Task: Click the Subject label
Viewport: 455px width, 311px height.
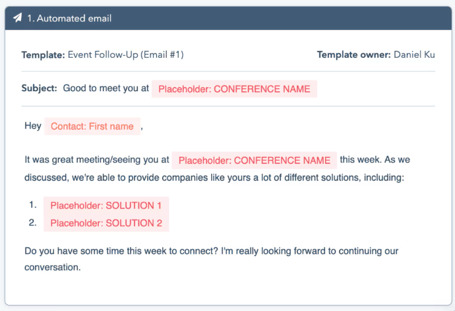Action: click(39, 88)
